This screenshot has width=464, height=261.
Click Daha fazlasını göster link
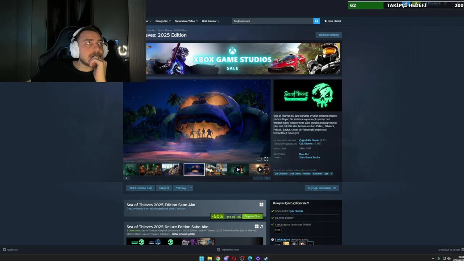point(184,234)
